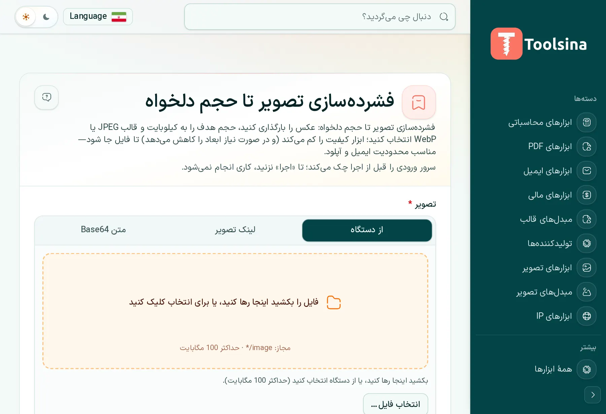
Task: Select the متن Base64 tab
Action: pyautogui.click(x=103, y=230)
